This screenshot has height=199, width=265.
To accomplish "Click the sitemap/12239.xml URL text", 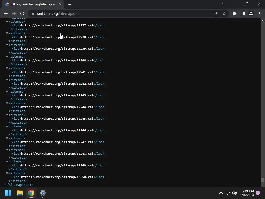I will click(x=57, y=49).
